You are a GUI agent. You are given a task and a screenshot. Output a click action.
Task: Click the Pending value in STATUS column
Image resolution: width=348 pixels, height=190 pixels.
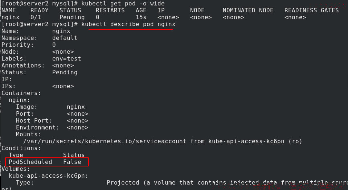click(x=72, y=17)
